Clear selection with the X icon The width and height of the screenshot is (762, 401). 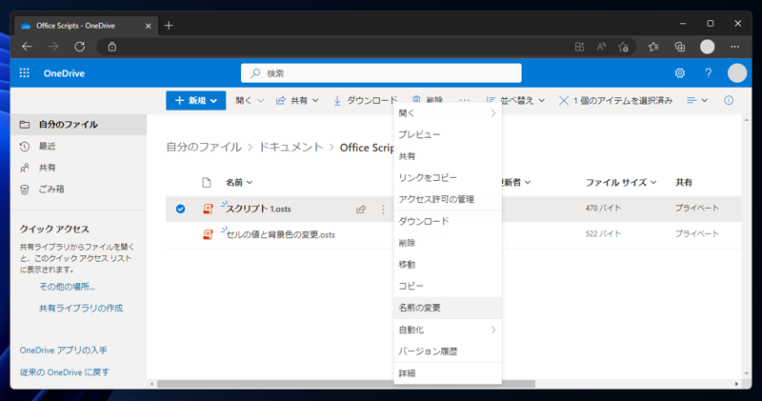pyautogui.click(x=563, y=101)
